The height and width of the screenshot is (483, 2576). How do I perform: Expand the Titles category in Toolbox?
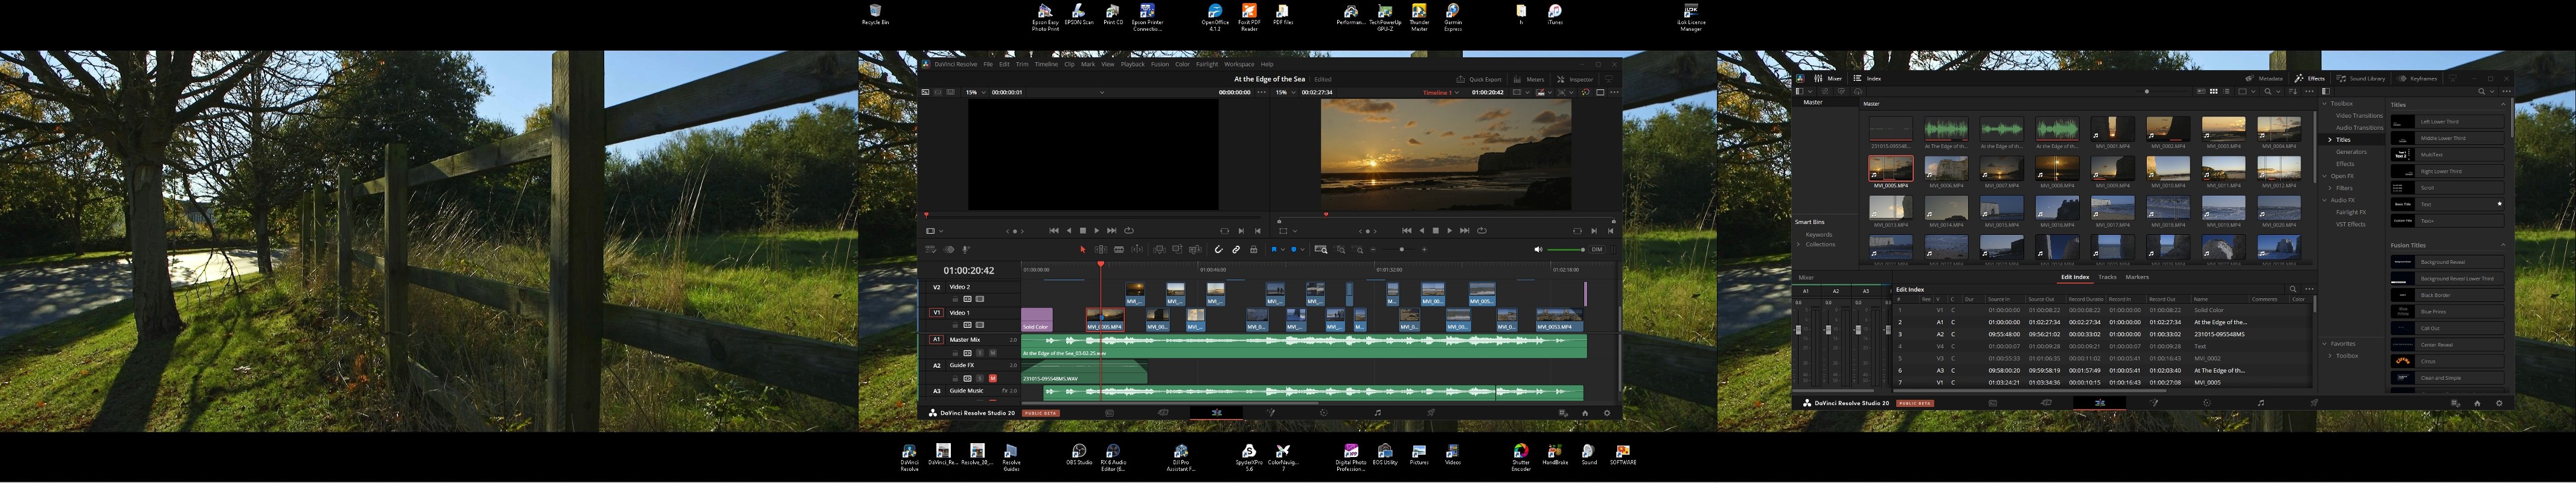2330,140
